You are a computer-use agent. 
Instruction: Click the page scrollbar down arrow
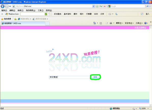(150, 105)
